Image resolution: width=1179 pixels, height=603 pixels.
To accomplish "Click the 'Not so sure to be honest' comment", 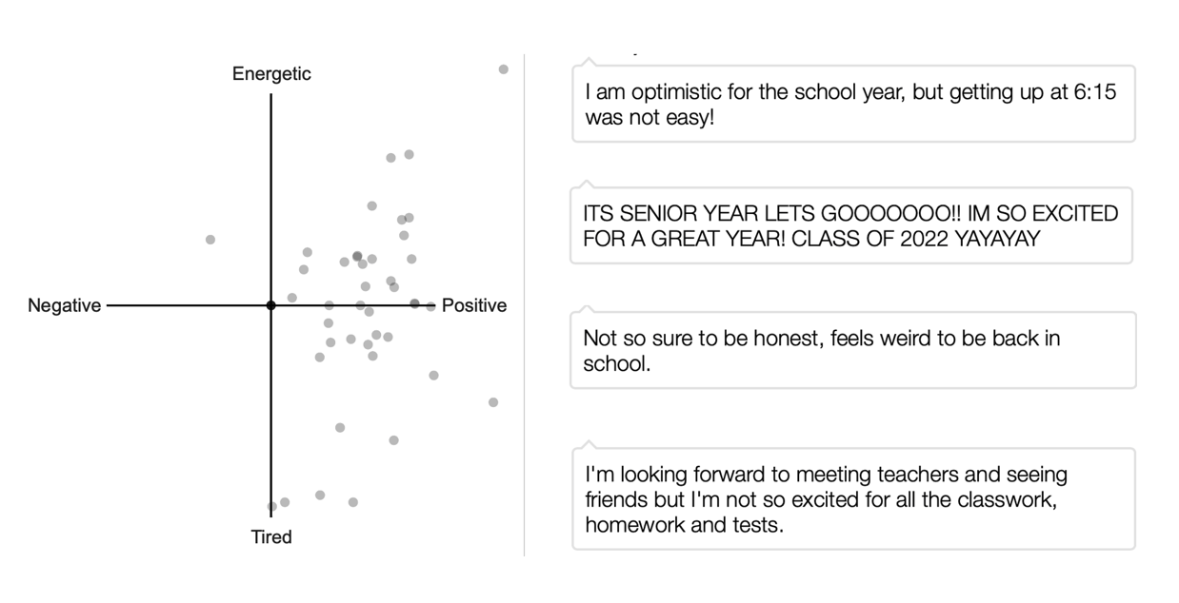I will coord(853,350).
